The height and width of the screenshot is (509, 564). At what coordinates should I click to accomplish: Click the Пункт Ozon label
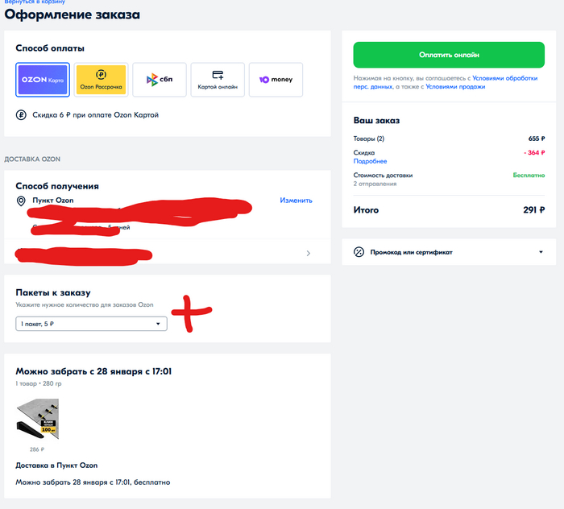53,201
